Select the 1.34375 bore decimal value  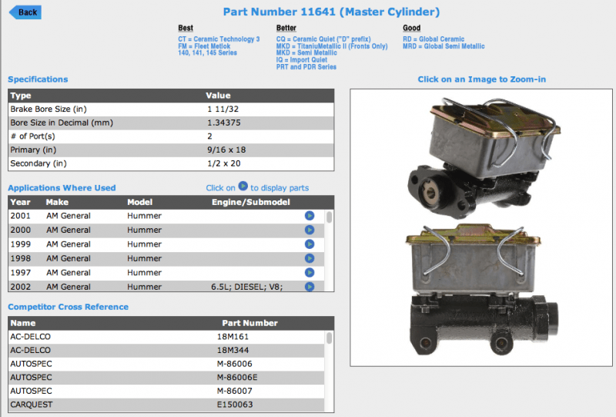(224, 123)
